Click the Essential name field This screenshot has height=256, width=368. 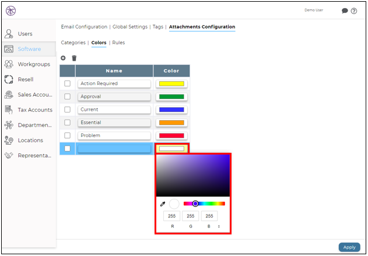click(114, 122)
